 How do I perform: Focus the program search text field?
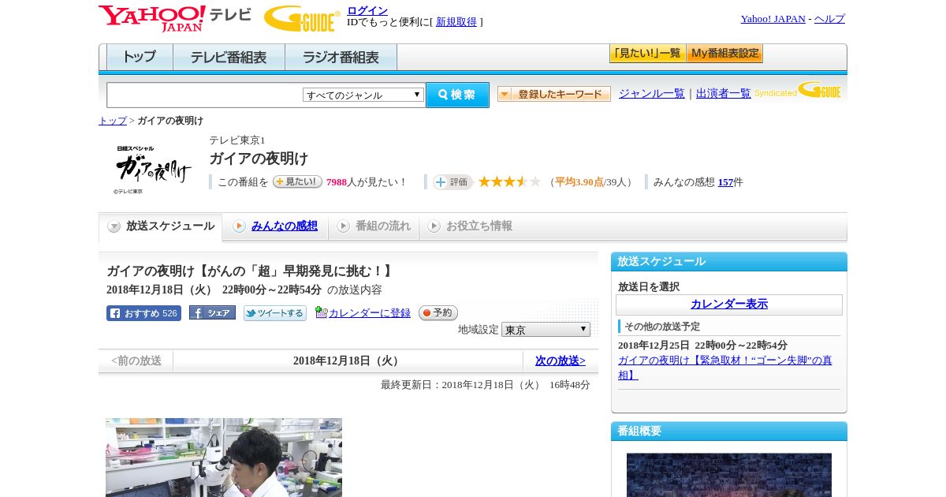(x=204, y=95)
